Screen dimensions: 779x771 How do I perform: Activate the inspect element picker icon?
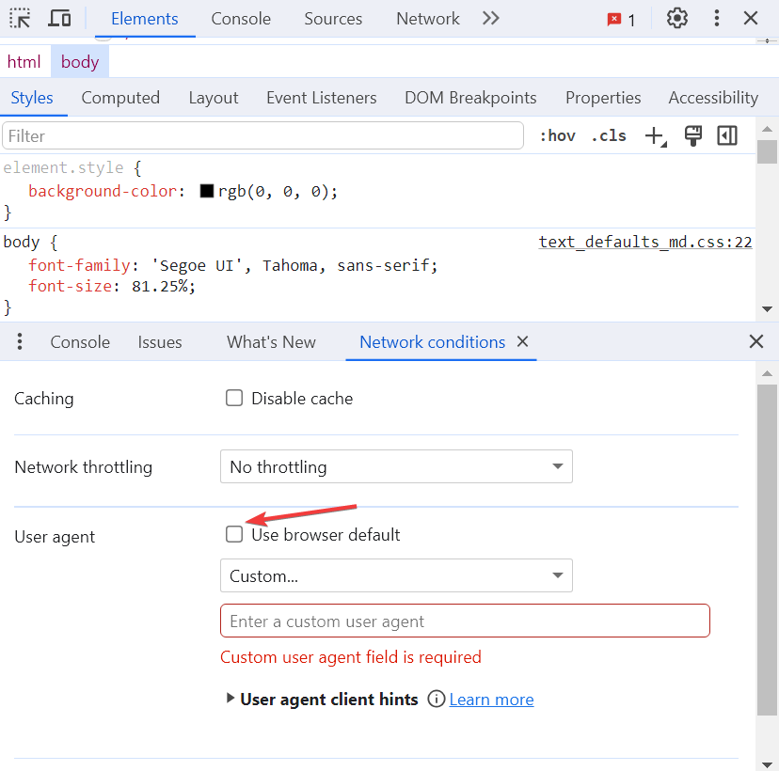coord(20,19)
